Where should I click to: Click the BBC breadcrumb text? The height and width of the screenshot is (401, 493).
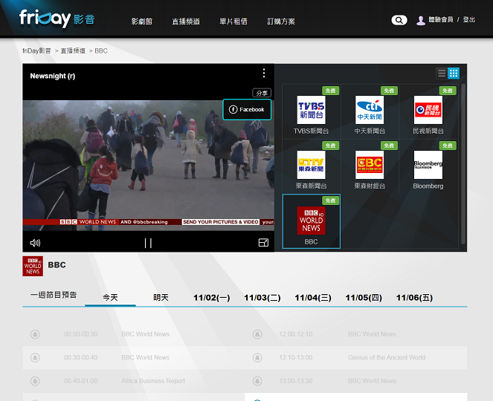pyautogui.click(x=101, y=51)
